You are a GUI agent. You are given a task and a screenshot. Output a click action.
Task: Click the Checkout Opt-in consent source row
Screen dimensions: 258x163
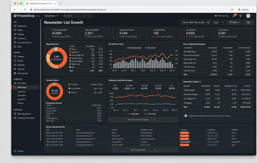74,108
